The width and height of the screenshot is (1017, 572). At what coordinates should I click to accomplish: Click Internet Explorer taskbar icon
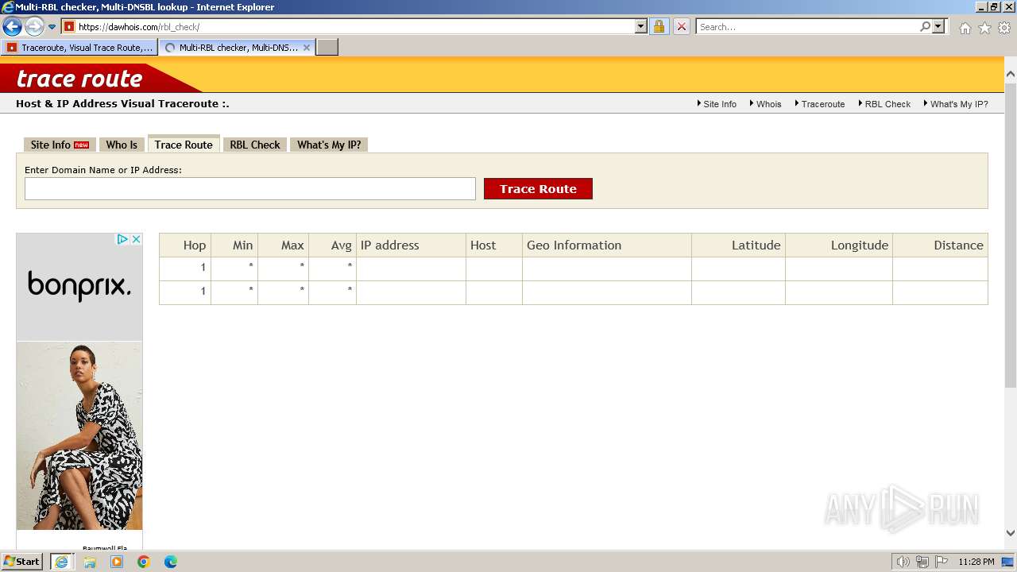coord(62,562)
